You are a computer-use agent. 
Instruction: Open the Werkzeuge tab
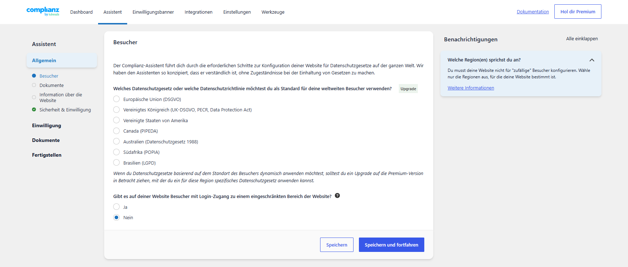pyautogui.click(x=273, y=12)
